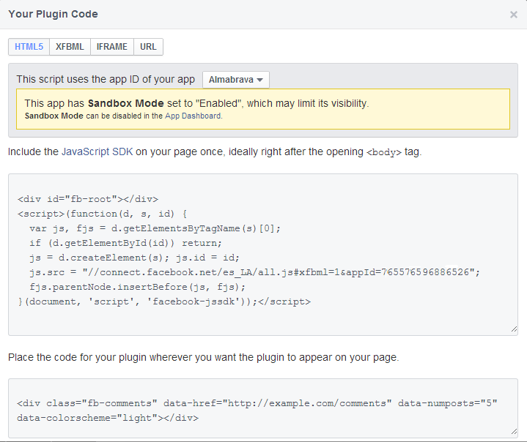Click 'This script uses the app ID' text
Image resolution: width=527 pixels, height=442 pixels.
106,79
